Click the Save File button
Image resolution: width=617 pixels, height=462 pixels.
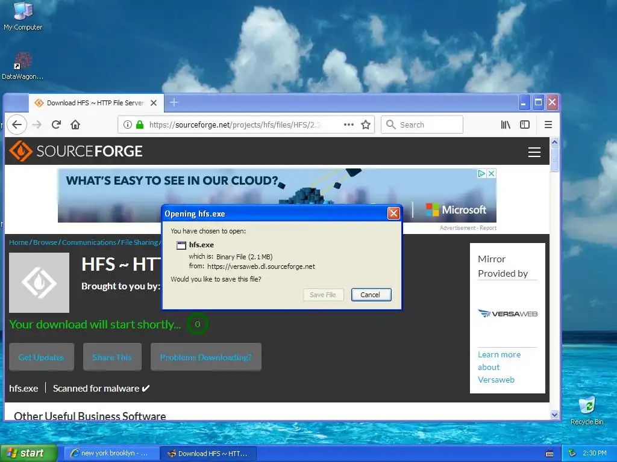pos(323,295)
